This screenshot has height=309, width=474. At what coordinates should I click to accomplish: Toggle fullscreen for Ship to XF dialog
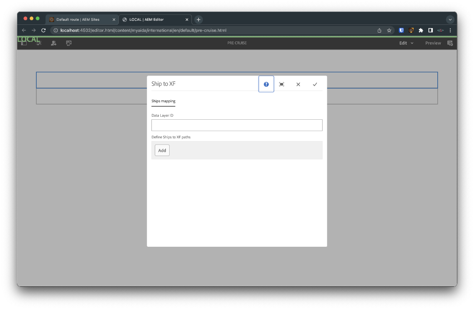pos(281,84)
